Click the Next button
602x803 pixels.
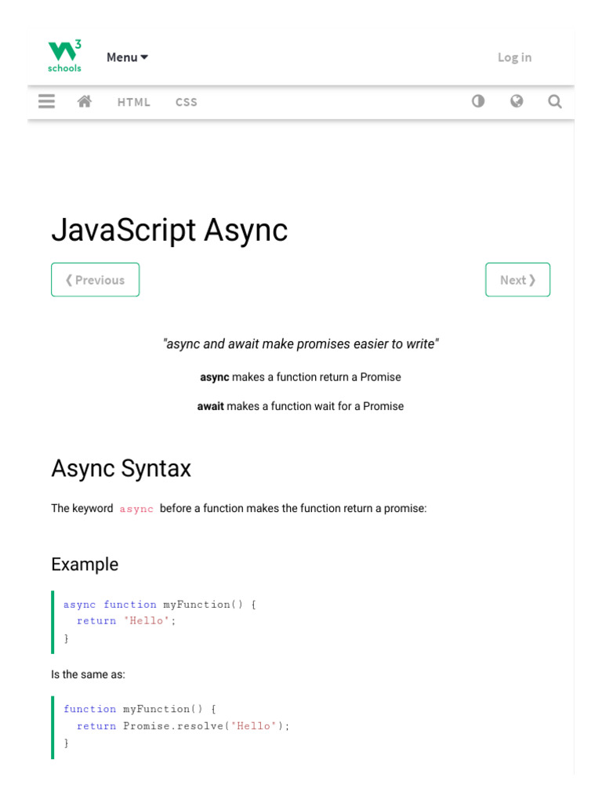(517, 280)
